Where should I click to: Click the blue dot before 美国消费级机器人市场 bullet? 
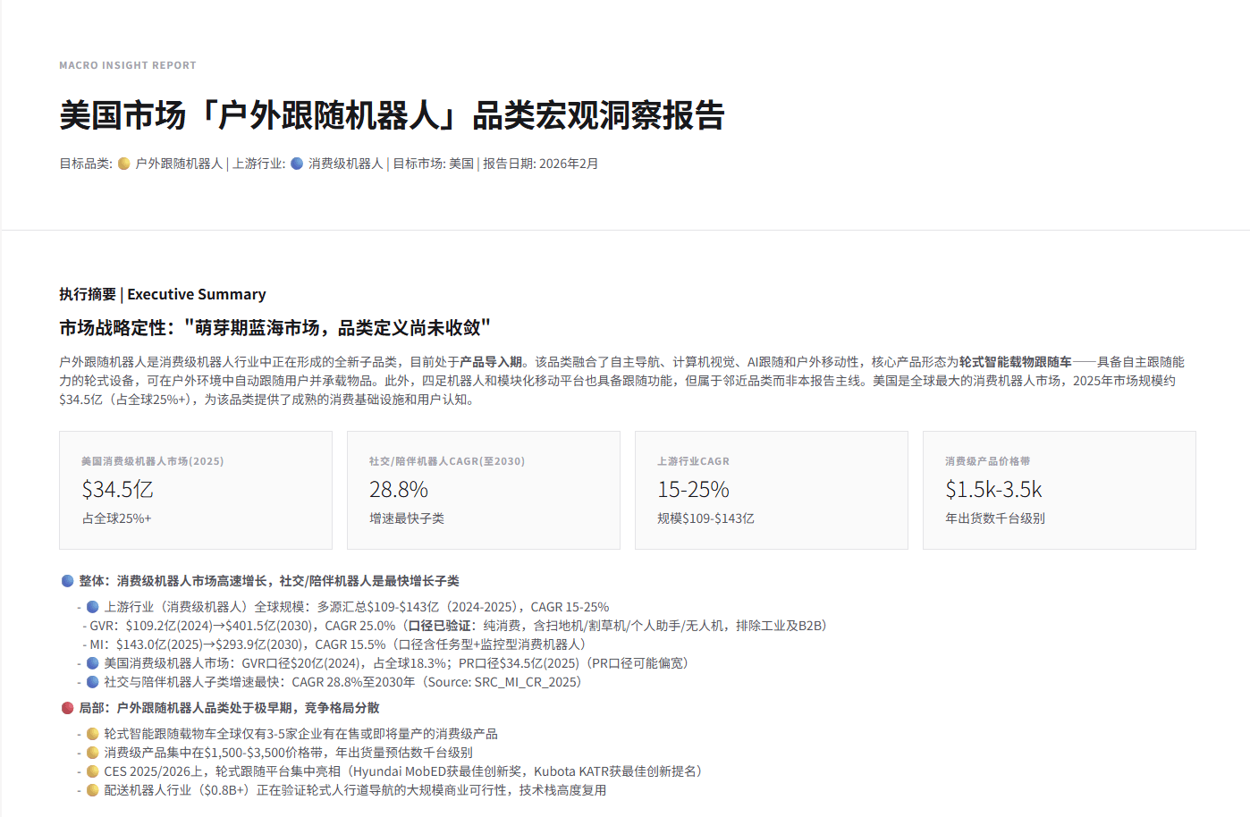pyautogui.click(x=92, y=663)
